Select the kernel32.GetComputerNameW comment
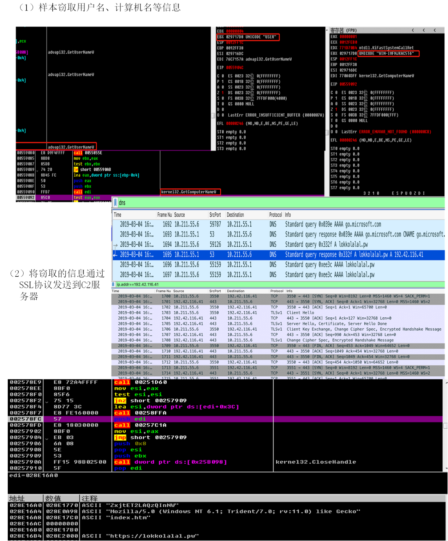Viewport: 448px width, 541px height. (x=189, y=192)
